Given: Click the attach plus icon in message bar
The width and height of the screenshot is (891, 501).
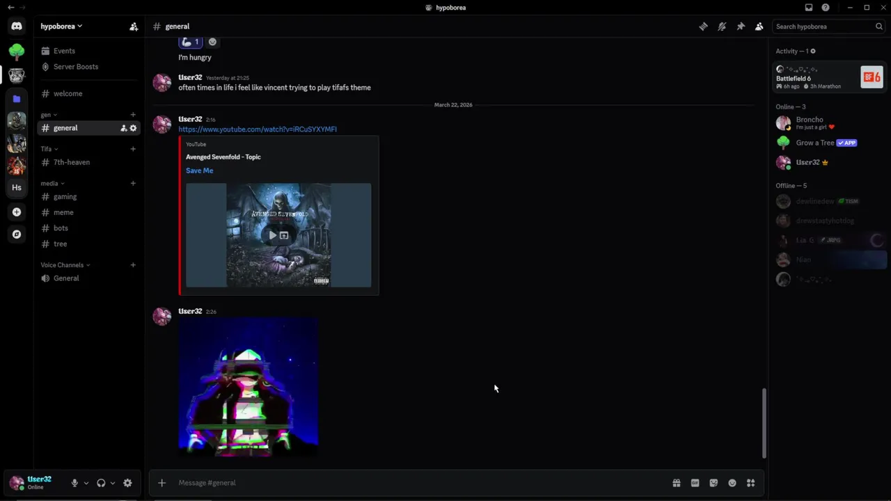Looking at the screenshot, I should click(x=161, y=483).
